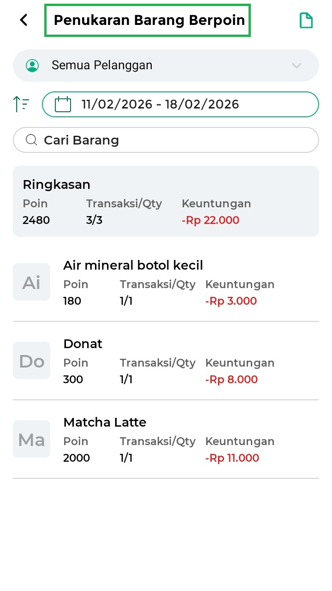The width and height of the screenshot is (332, 591).
Task: Select the Donat item row
Action: 184,361
